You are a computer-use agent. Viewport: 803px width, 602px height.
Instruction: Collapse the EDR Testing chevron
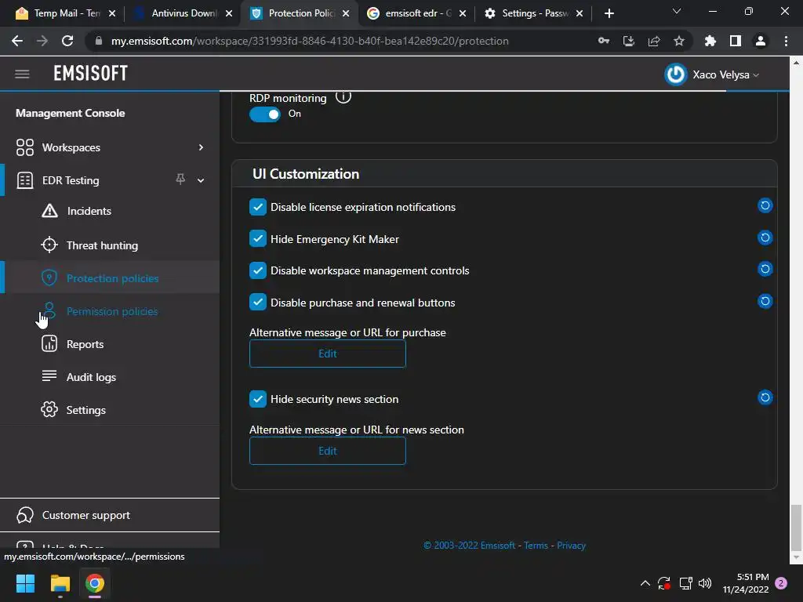[x=201, y=180]
